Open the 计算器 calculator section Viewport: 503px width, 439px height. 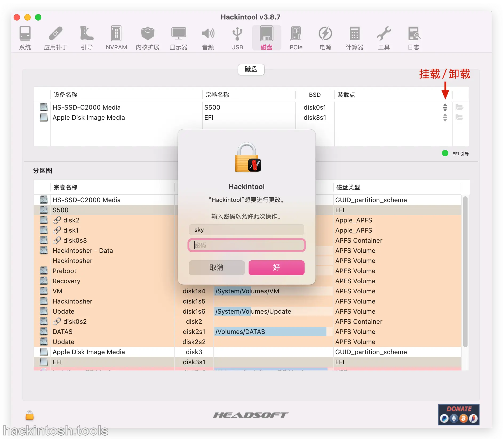point(354,38)
